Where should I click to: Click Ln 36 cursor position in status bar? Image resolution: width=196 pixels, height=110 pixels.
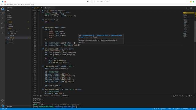pos(155,109)
